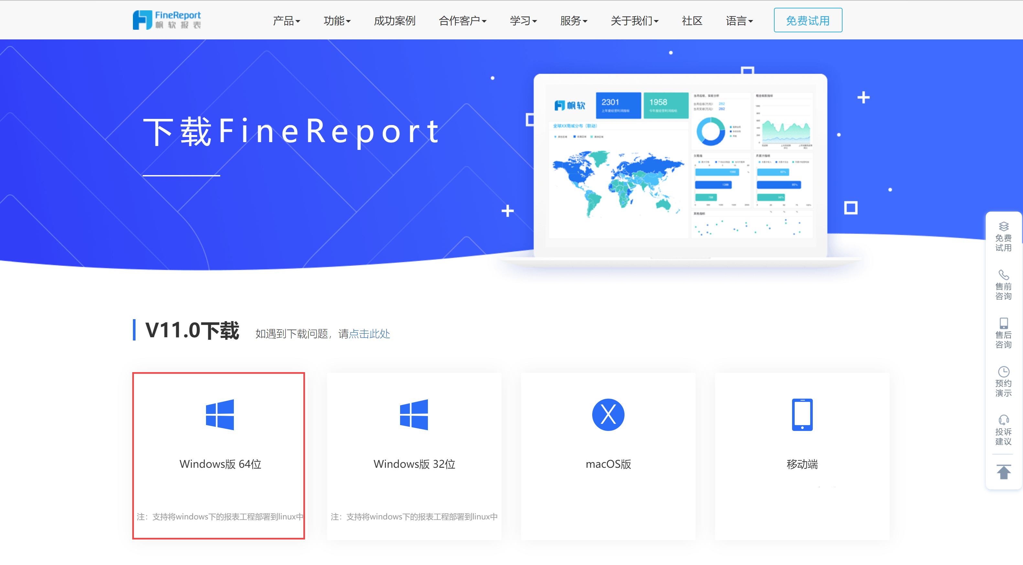Follow the 点击此处 download help link
This screenshot has width=1023, height=565.
coord(369,334)
